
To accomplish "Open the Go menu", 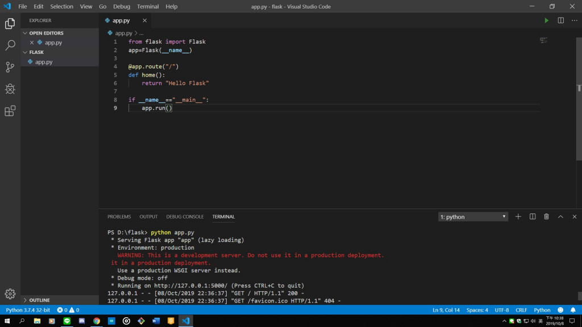I will pos(102,6).
